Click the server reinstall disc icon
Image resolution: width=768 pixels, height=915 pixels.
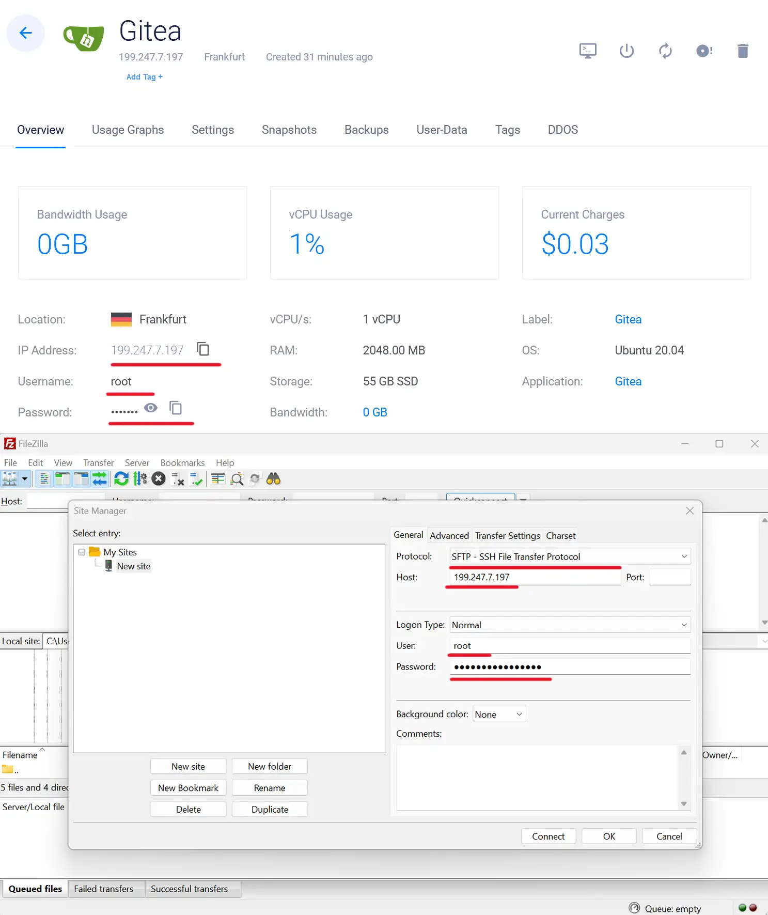(704, 51)
